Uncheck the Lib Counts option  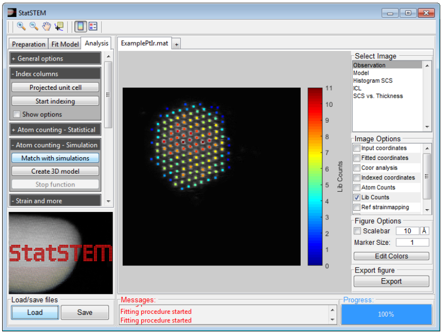pyautogui.click(x=357, y=198)
